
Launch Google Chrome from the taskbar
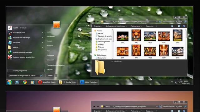coord(25,82)
